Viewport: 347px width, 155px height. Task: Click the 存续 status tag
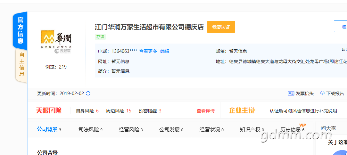pos(100,37)
